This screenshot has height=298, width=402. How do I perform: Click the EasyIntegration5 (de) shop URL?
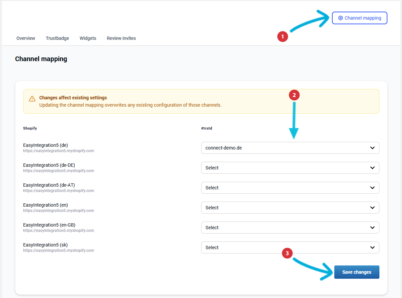coord(58,151)
